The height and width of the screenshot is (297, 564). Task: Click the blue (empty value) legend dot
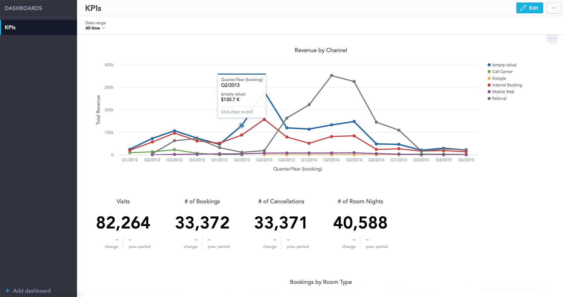(489, 65)
